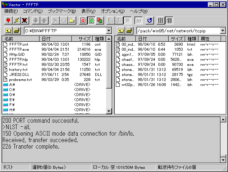228x172 pixels.
Task: Sort local files by 種類 column header
Action: pyautogui.click(x=99, y=39)
